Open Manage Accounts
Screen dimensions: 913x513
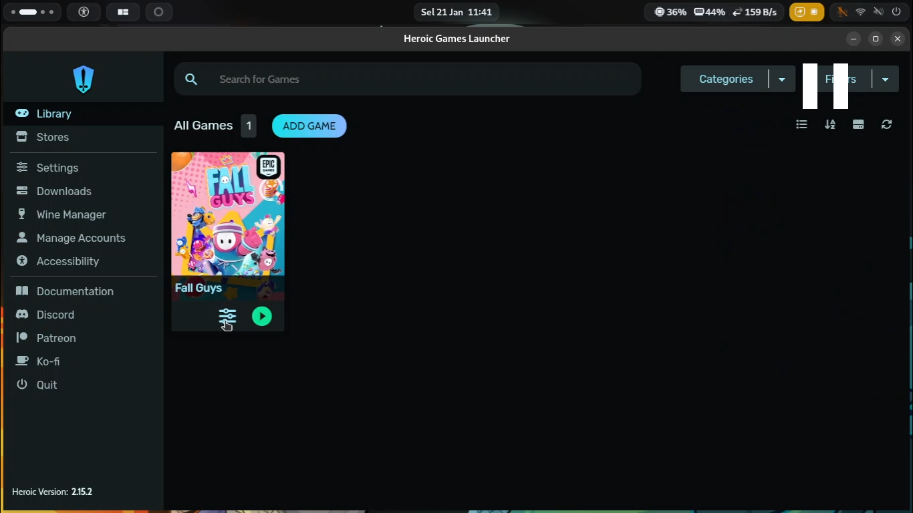(84, 238)
